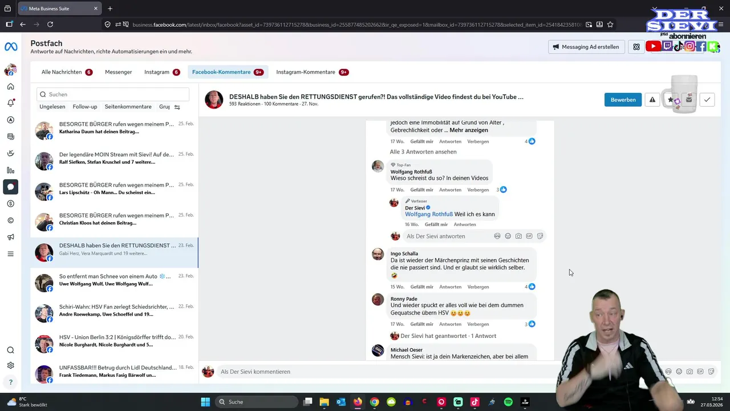Open the Planner compass icon in sidebar
Image resolution: width=730 pixels, height=411 pixels.
10,120
